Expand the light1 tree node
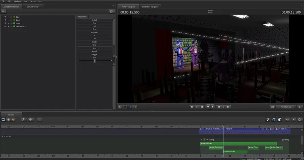Viewport: 304px width, 160px height. pyautogui.click(x=11, y=17)
